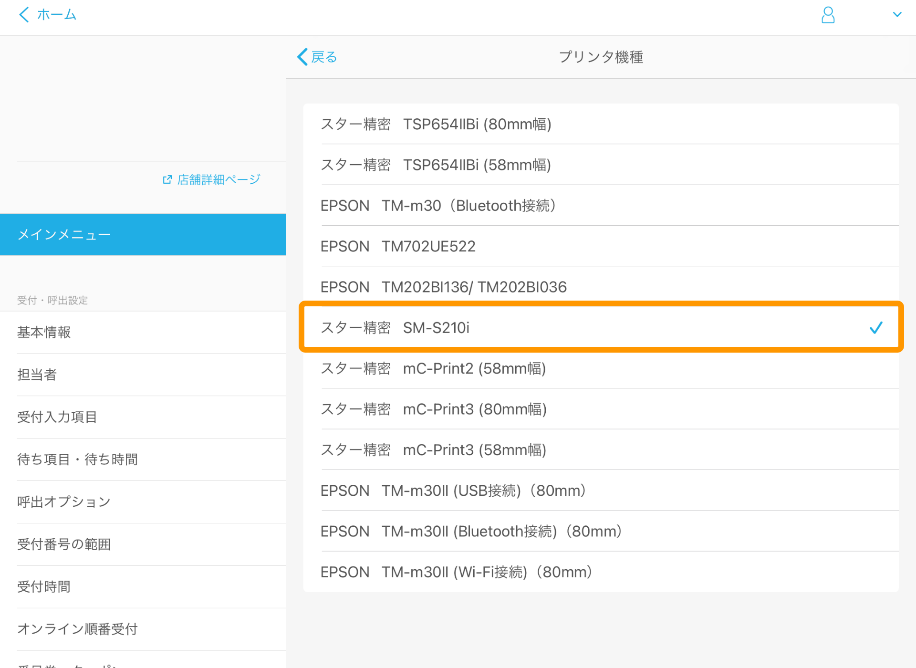Screen dimensions: 916x668
Task: Select スター精密 TSP654IIBi (80mm幅) printer
Action: (601, 124)
